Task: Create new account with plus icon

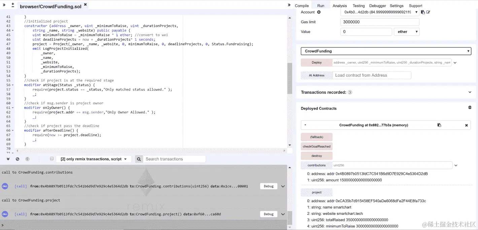Action: (319, 12)
